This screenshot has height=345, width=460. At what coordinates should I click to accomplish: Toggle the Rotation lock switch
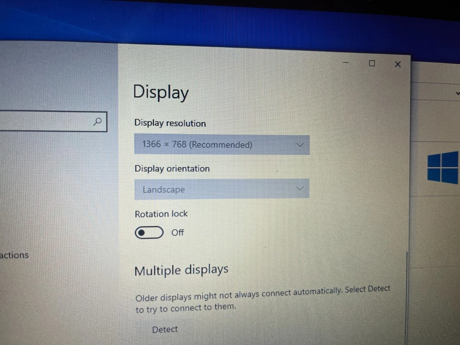coord(149,233)
